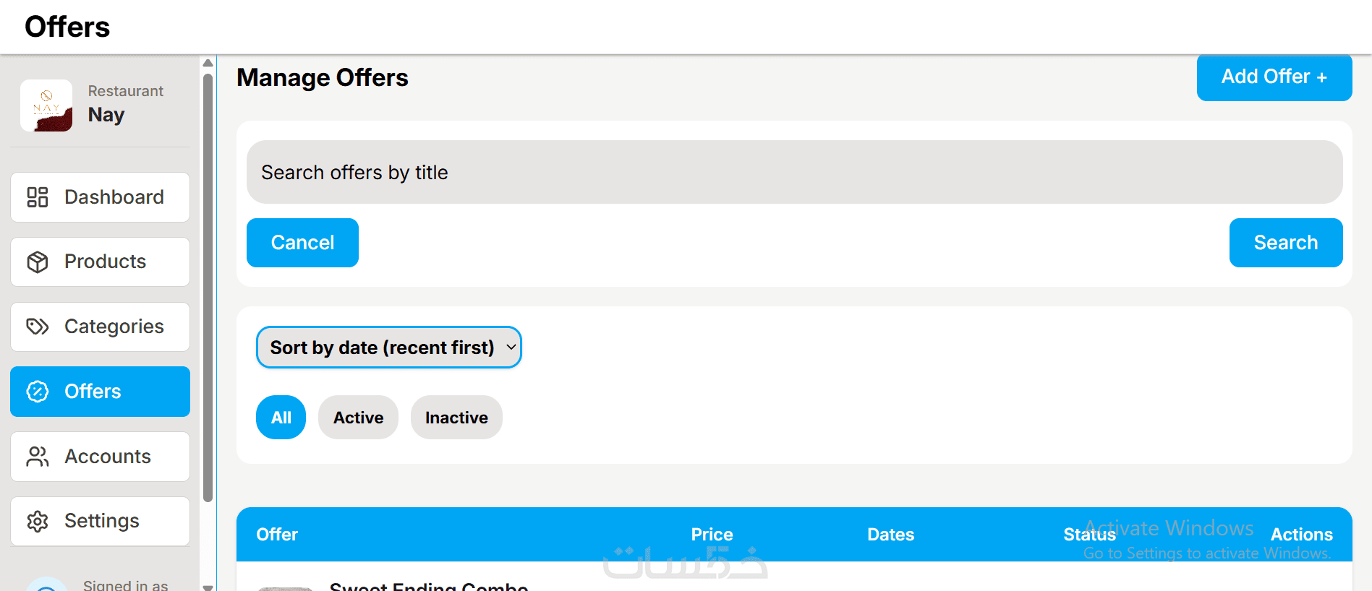The height and width of the screenshot is (591, 1372).
Task: Click the Offers percent badge icon
Action: pyautogui.click(x=38, y=392)
